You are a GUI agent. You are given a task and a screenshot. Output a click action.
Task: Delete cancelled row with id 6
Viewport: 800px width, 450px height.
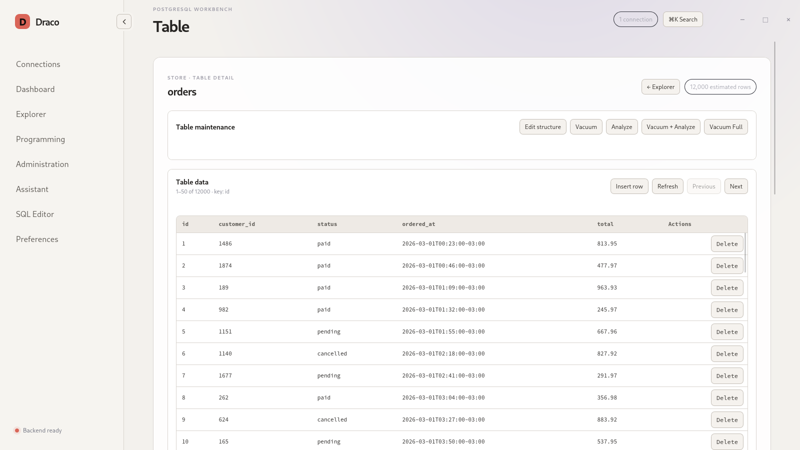click(x=727, y=354)
